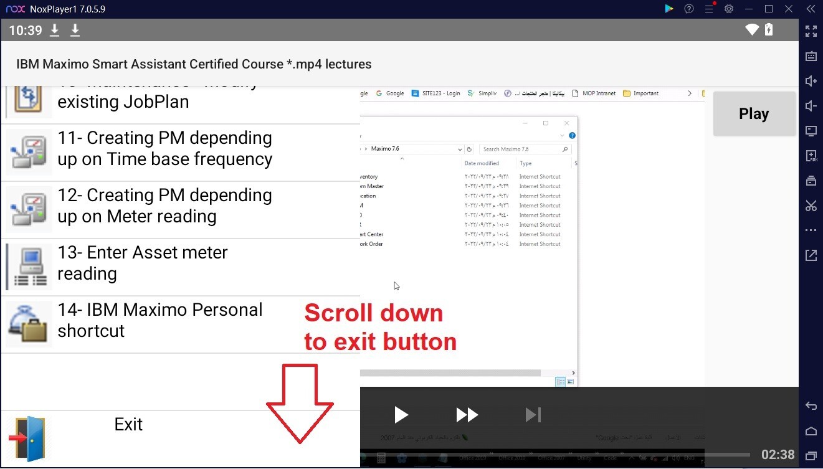Screen dimensions: 823x469
Task: Tap the Exit label
Action: pyautogui.click(x=128, y=424)
